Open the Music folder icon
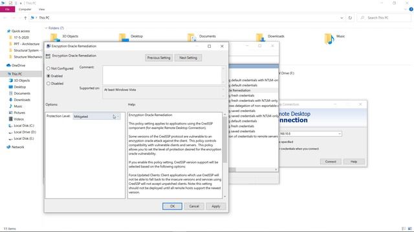Viewport: 414px width, 232px height. pyautogui.click(x=329, y=39)
